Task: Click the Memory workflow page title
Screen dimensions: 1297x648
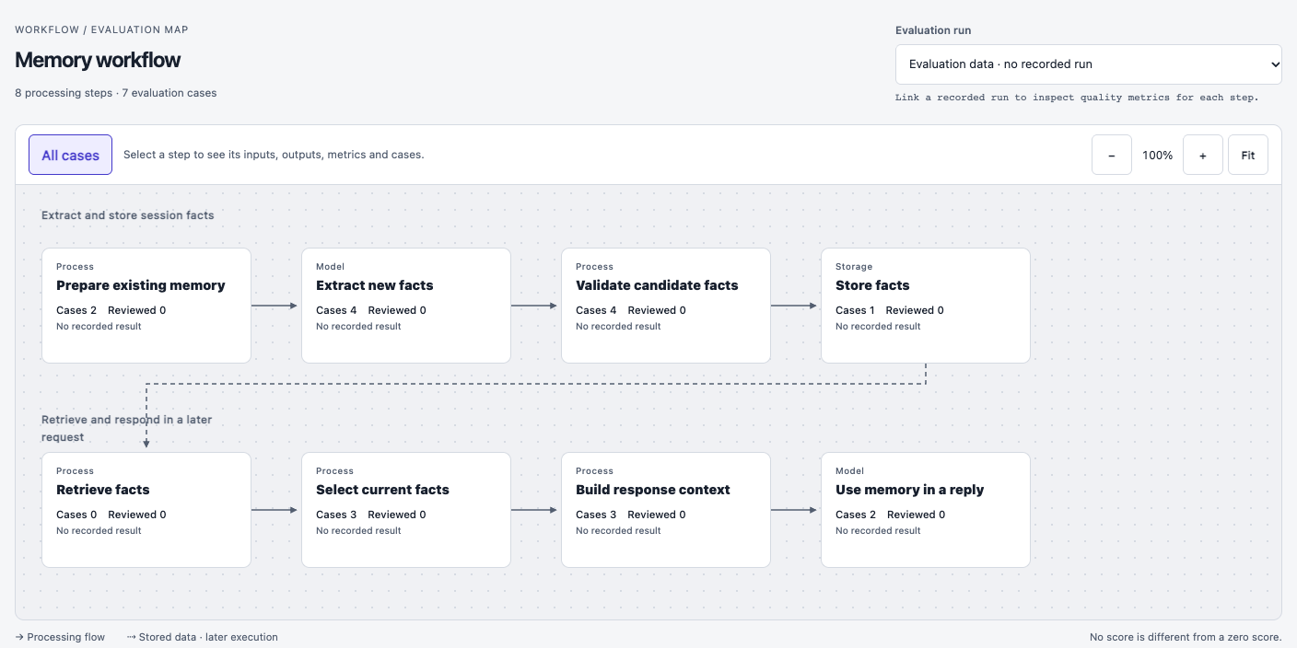Action: 98,60
